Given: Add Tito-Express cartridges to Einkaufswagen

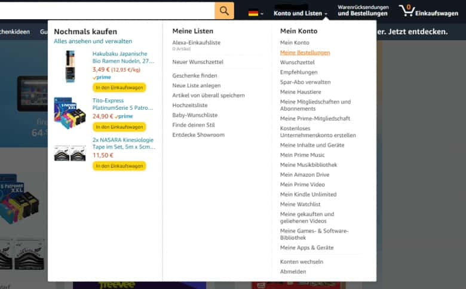Looking at the screenshot, I should [x=119, y=127].
